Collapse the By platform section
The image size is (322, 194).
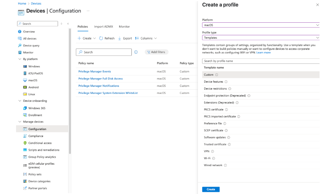point(20,59)
